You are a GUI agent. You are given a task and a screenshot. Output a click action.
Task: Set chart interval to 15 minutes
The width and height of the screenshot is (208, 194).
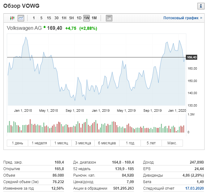click(x=49, y=18)
